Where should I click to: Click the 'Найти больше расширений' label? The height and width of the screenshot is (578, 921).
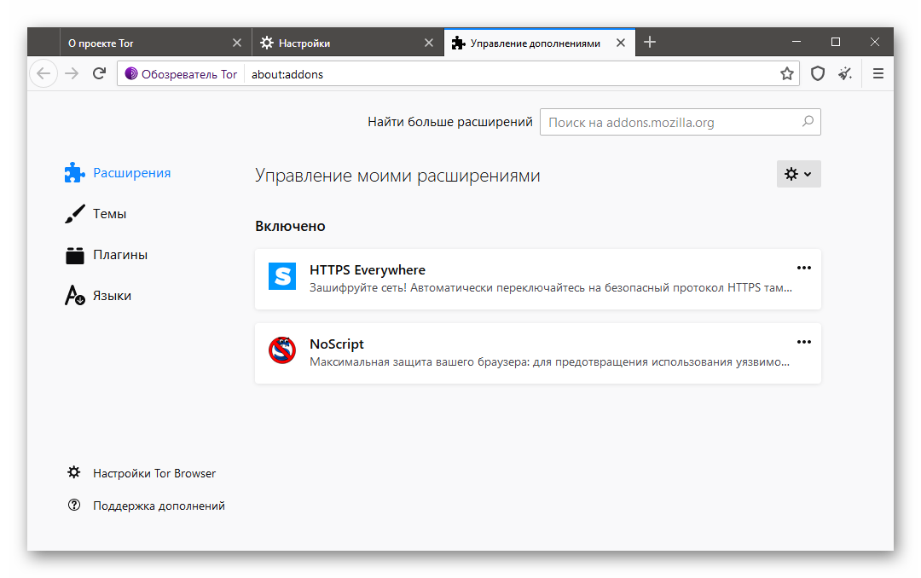click(x=450, y=122)
